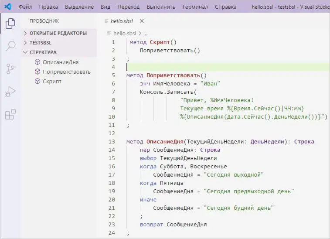
Task: Open the Extensions view icon
Action: click(x=10, y=114)
